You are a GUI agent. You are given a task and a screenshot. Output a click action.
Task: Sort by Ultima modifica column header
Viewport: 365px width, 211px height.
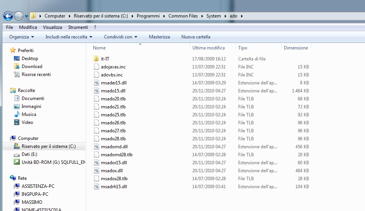(208, 48)
